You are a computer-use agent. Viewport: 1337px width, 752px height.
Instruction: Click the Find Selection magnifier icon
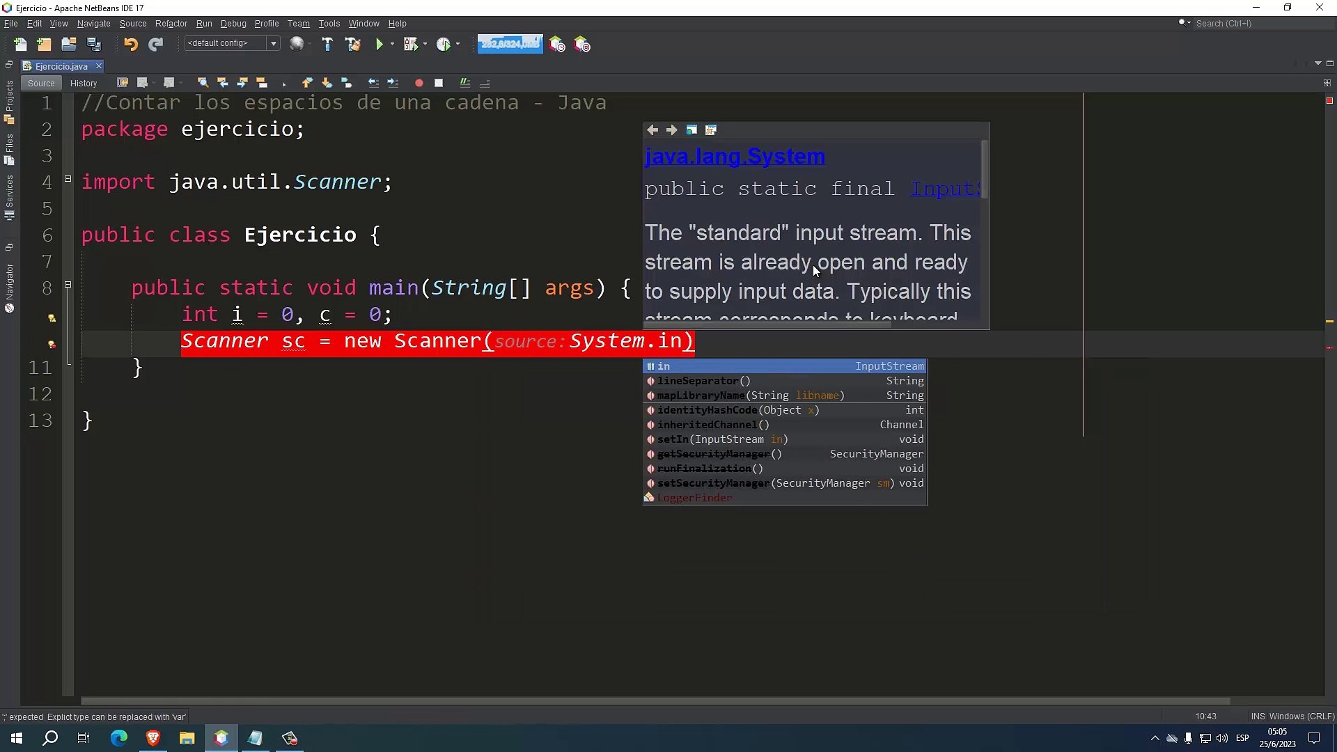click(x=203, y=83)
